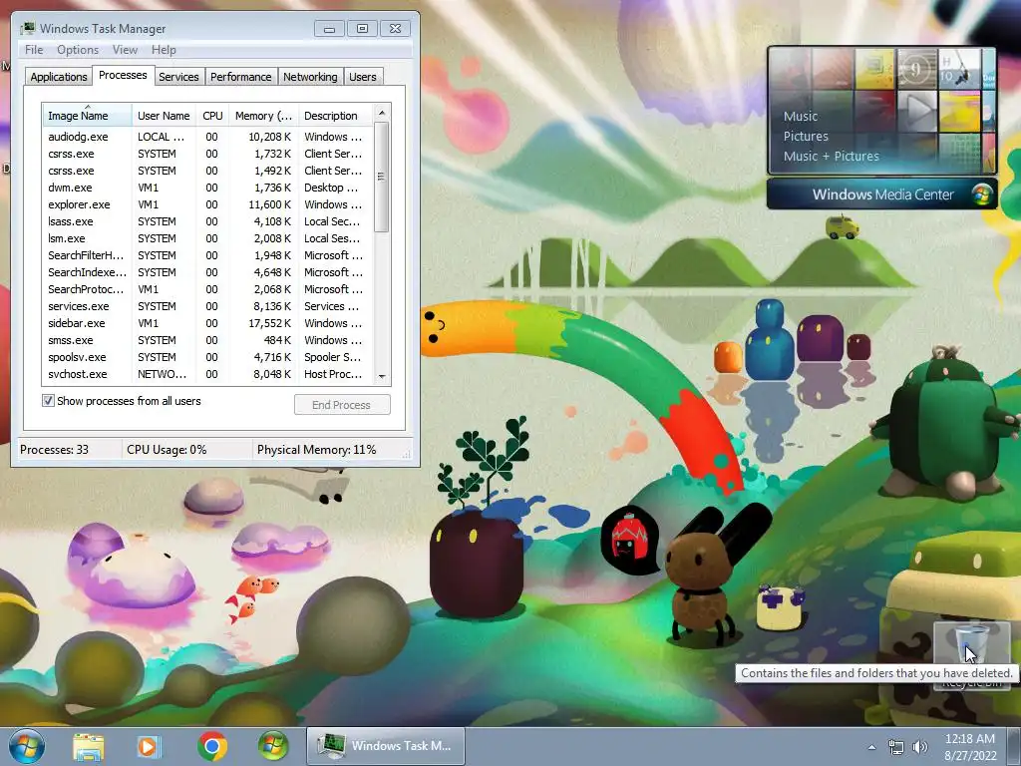
Task: Click the NETWO... user name cell
Action: [x=162, y=374]
